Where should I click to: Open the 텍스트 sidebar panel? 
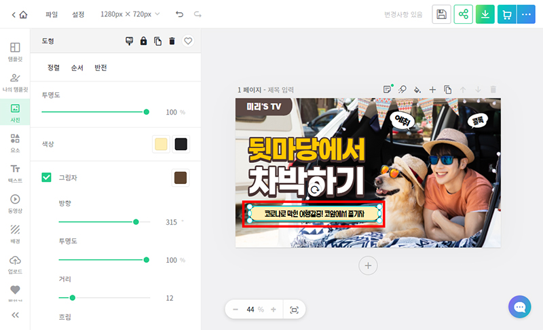coord(15,173)
